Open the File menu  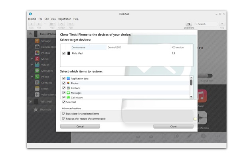pyautogui.click(x=40, y=19)
